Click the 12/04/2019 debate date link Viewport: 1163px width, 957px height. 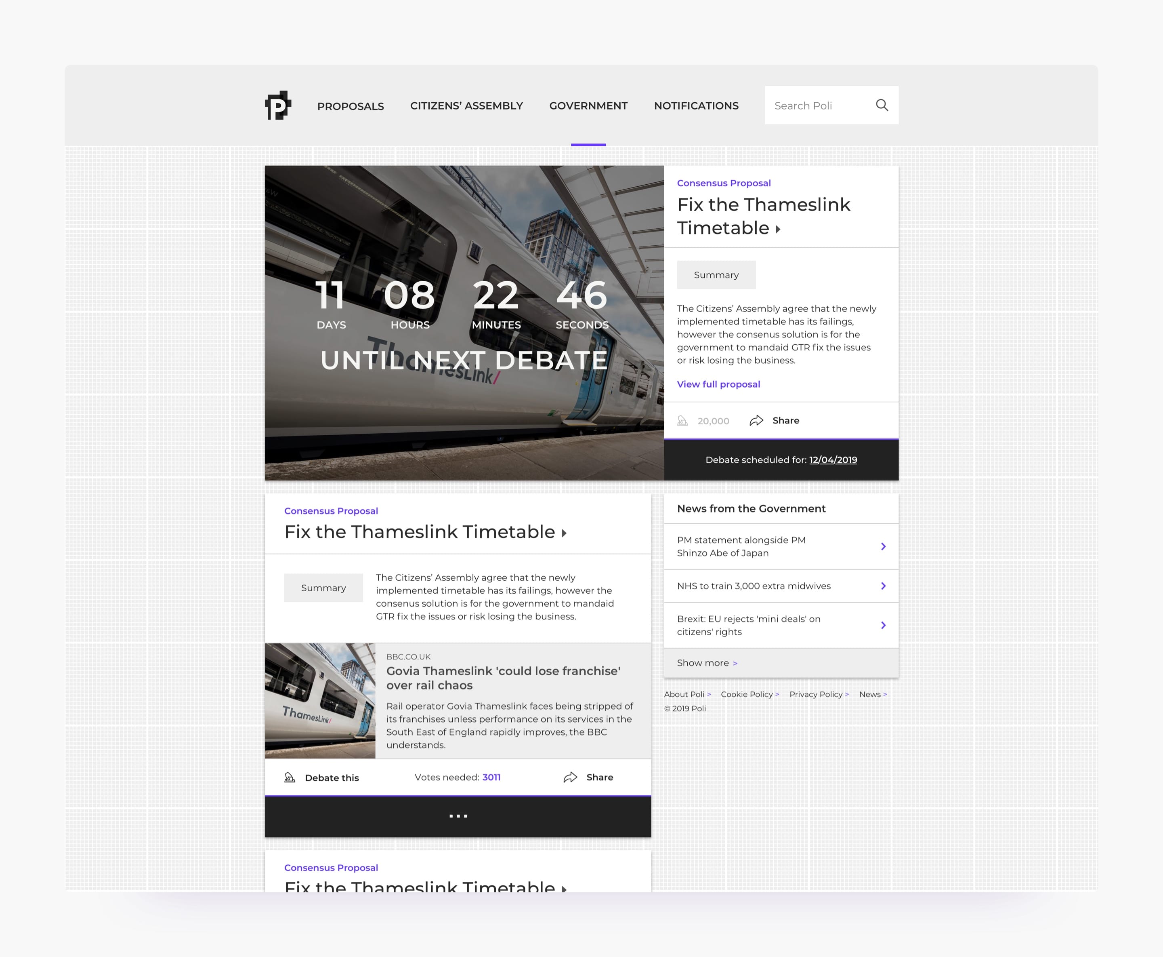[833, 459]
